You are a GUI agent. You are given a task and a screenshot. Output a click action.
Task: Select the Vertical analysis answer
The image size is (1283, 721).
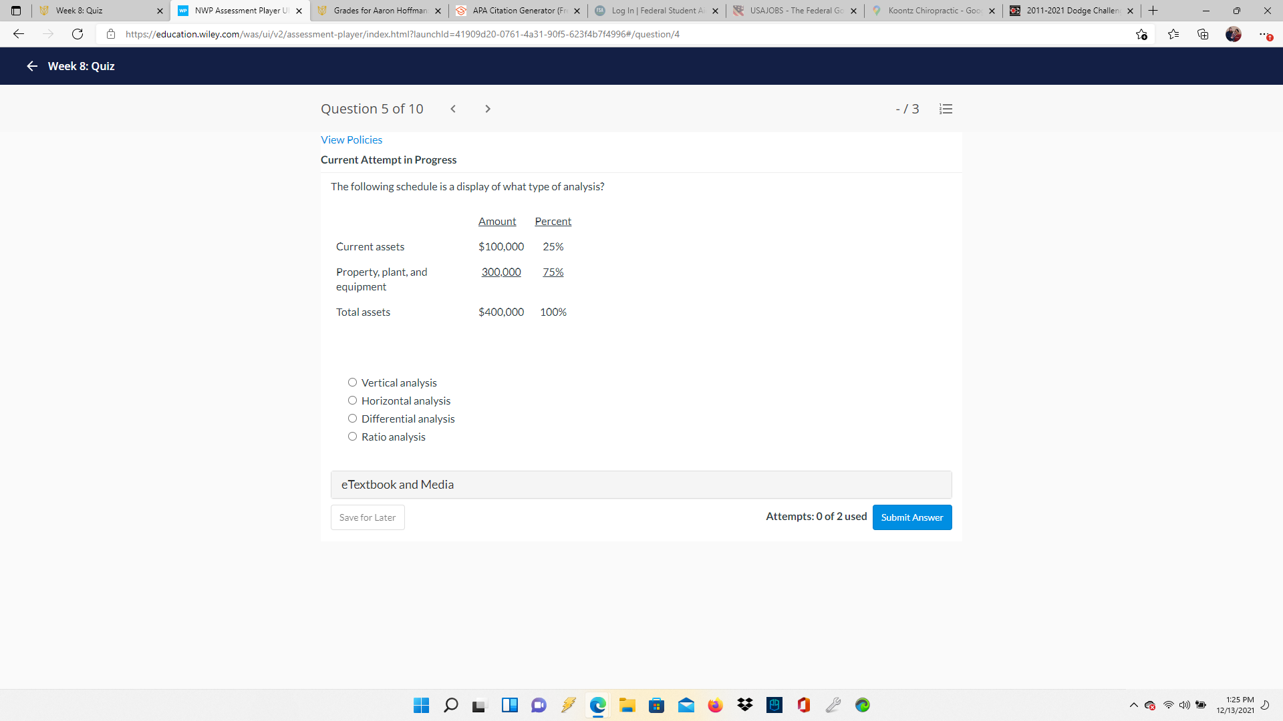pos(352,382)
